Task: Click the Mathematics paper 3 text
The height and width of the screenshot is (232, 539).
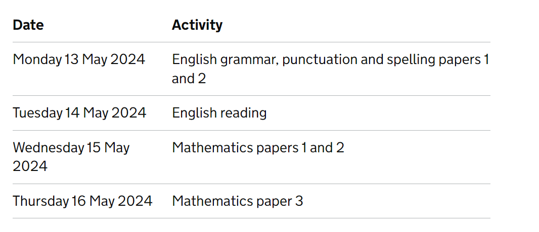Action: [238, 201]
